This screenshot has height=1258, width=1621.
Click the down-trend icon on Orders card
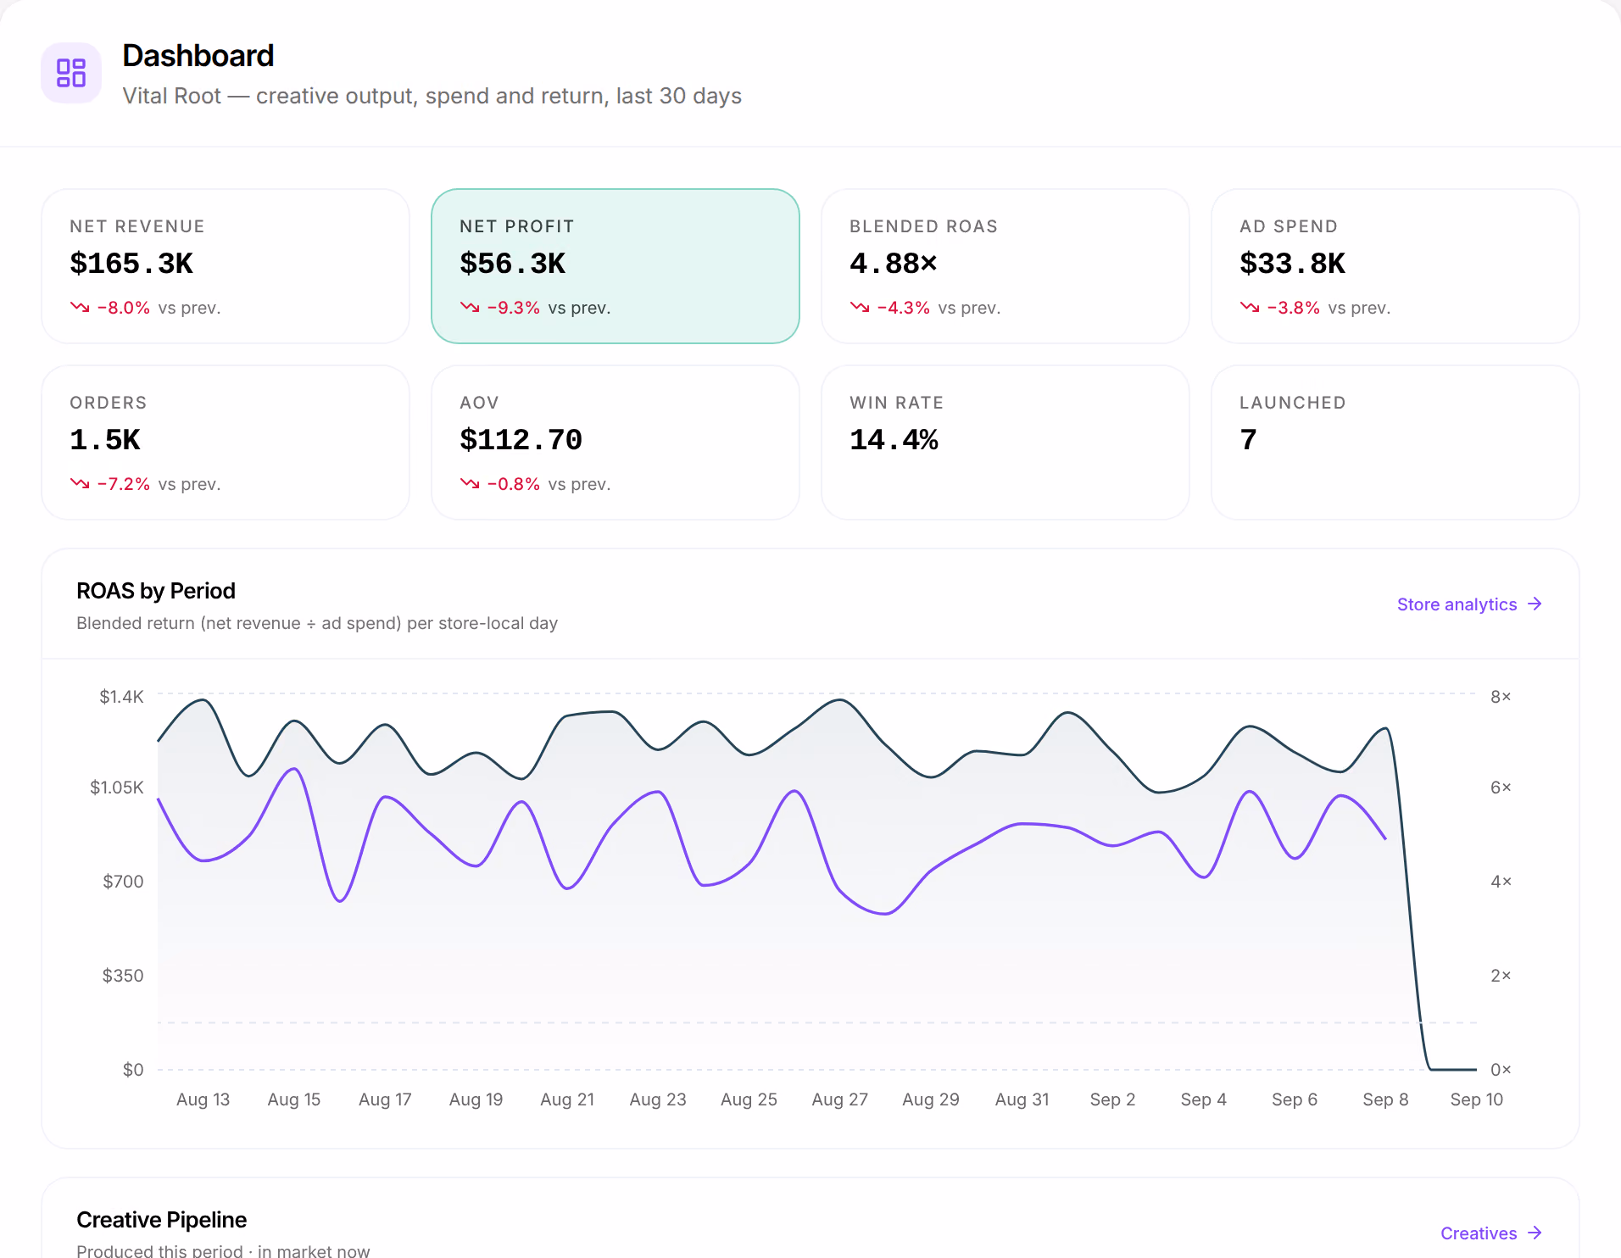pyautogui.click(x=80, y=484)
